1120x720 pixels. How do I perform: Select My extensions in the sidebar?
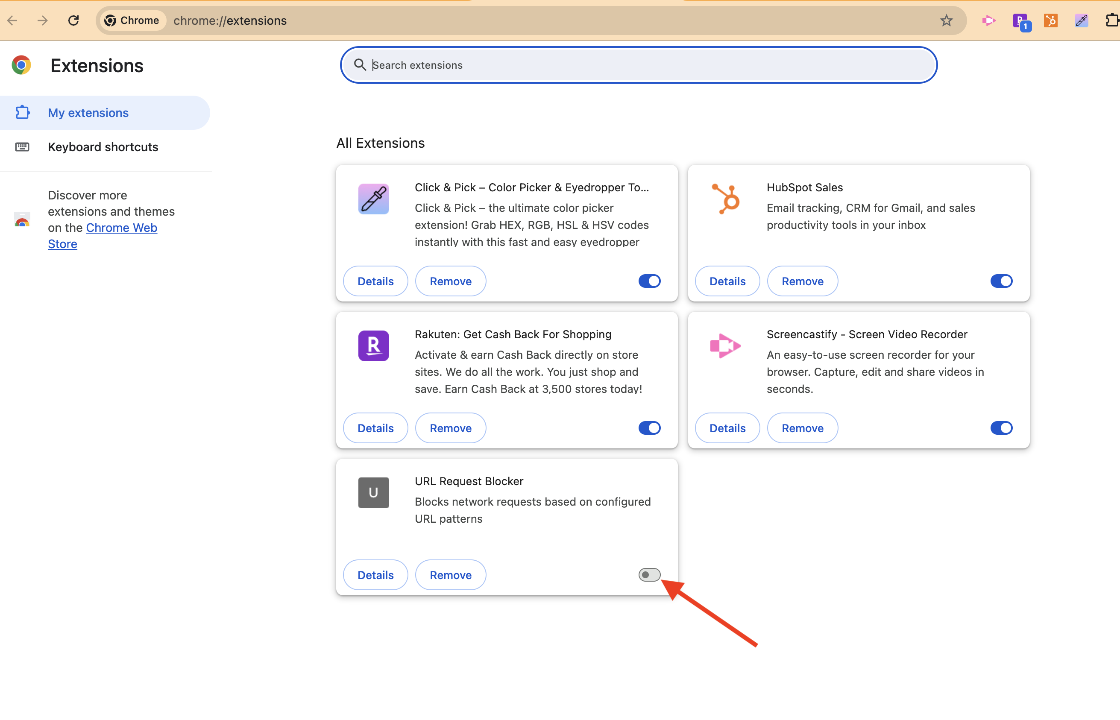coord(105,113)
